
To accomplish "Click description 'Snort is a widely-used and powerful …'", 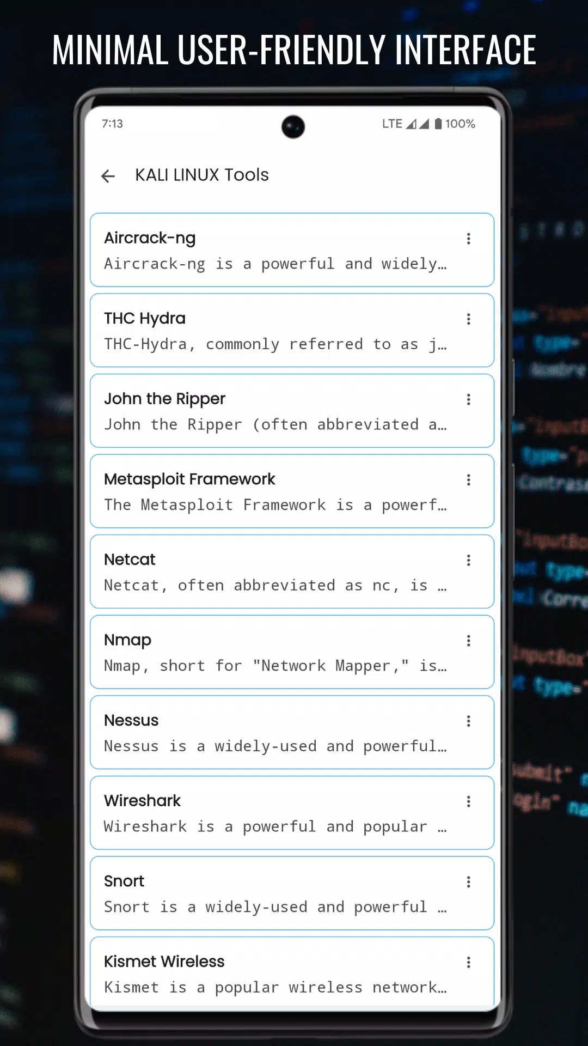I will (275, 907).
